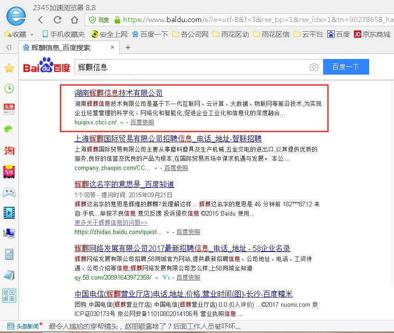Open 辉麒网络发展有限公司 58企业名录 result
394x333 pixels.
tap(182, 249)
